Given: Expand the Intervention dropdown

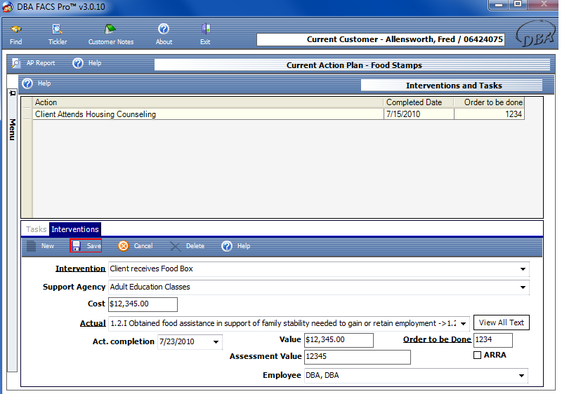Looking at the screenshot, I should (523, 269).
